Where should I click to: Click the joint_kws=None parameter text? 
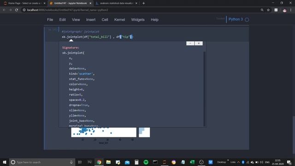[82, 121]
